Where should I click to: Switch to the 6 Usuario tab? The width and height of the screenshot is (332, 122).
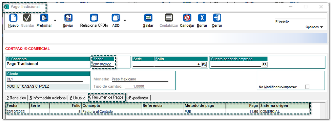coord(78,98)
